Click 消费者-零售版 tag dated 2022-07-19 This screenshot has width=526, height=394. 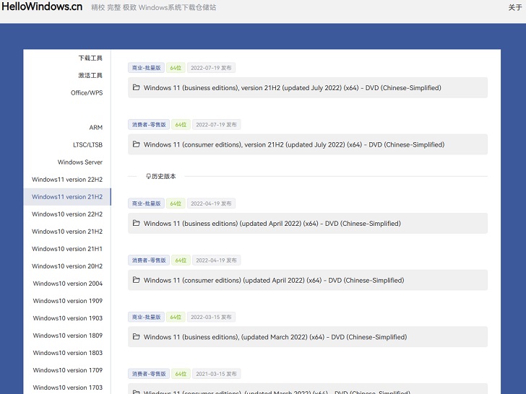(149, 125)
